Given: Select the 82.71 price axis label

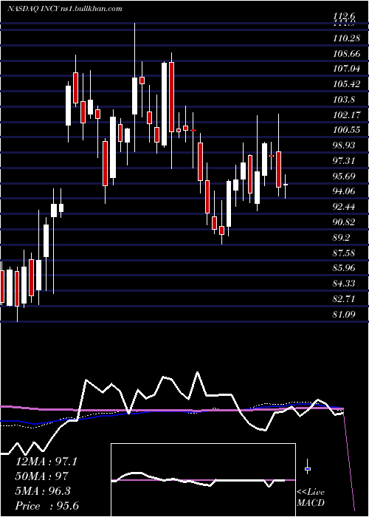Looking at the screenshot, I should (x=345, y=298).
